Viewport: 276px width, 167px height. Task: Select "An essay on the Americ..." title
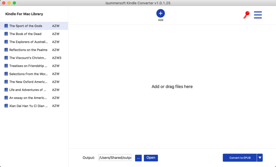pos(28,98)
